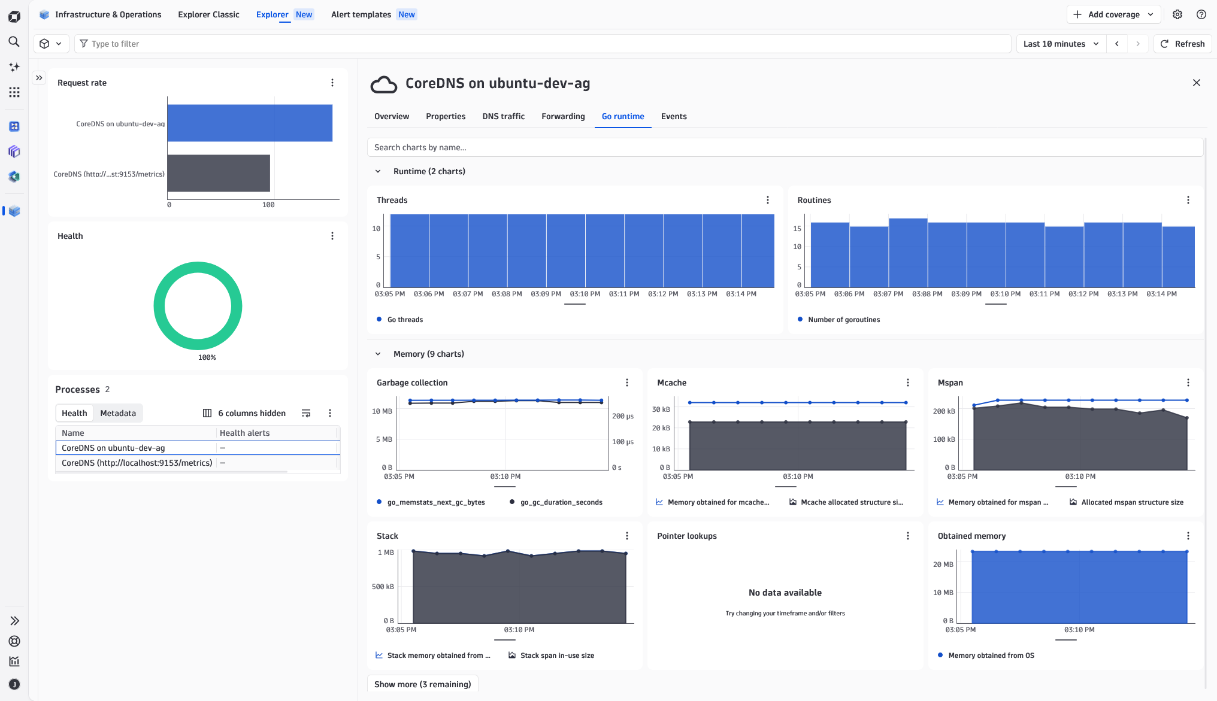Open Processes table options menu
Screen dimensions: 1217x701
click(x=330, y=413)
